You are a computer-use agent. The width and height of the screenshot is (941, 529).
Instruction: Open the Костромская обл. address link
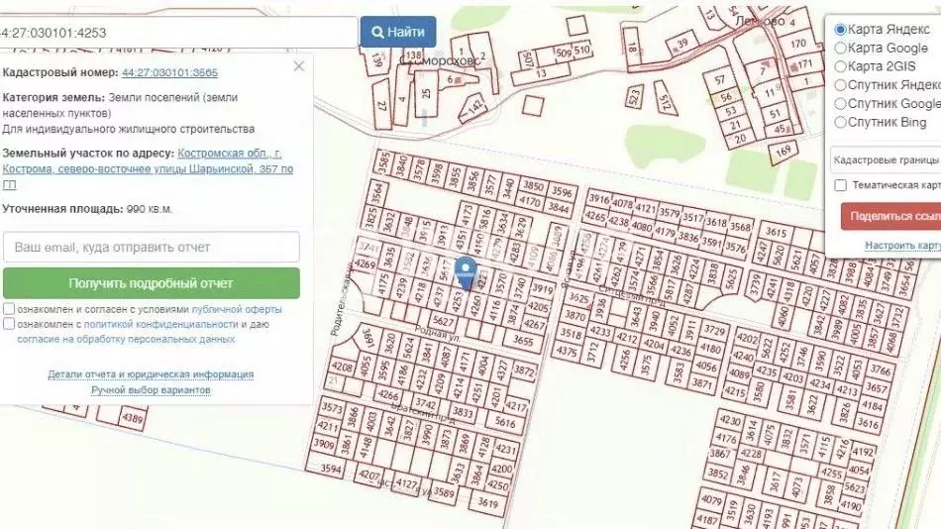click(x=148, y=168)
